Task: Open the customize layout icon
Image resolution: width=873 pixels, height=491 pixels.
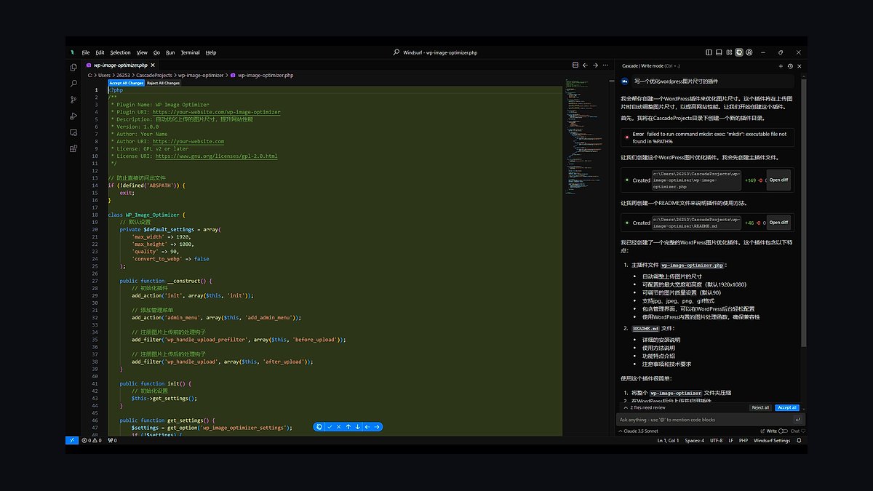Action: point(729,52)
